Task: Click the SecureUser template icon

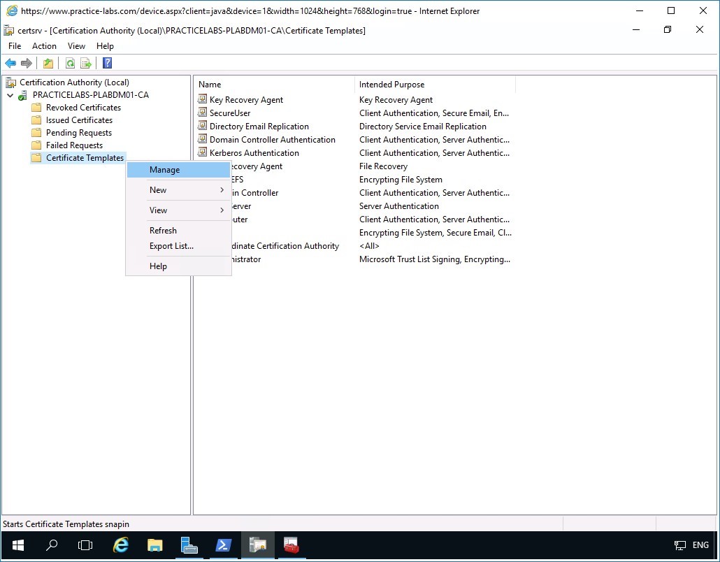Action: pos(203,113)
